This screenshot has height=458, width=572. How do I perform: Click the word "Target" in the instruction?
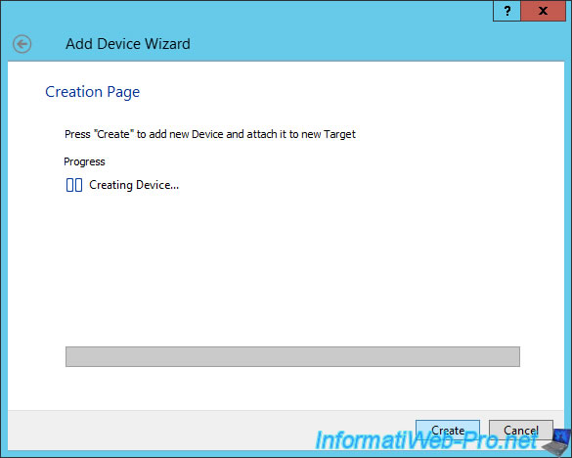coord(339,134)
